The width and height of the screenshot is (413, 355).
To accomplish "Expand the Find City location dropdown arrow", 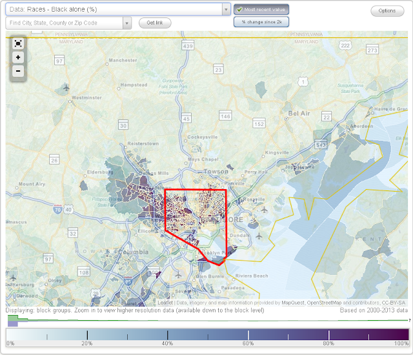I will [127, 23].
